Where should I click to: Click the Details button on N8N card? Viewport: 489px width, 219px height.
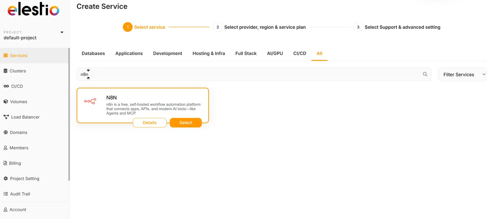pyautogui.click(x=150, y=123)
